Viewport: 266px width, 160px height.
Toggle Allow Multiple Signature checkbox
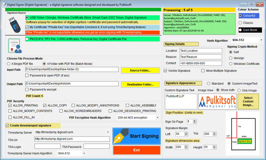click(203, 71)
